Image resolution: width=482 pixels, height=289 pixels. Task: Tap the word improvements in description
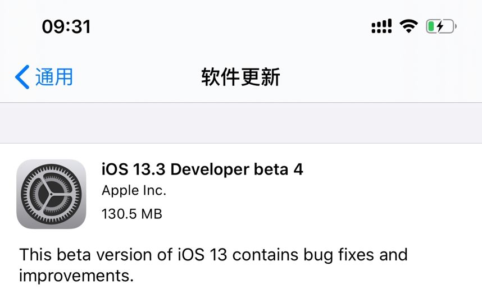point(76,276)
